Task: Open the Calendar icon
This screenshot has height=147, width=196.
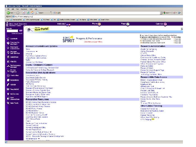Action: (x=165, y=24)
